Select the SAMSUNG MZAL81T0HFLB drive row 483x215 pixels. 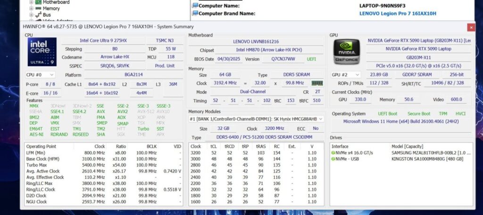tap(401, 152)
